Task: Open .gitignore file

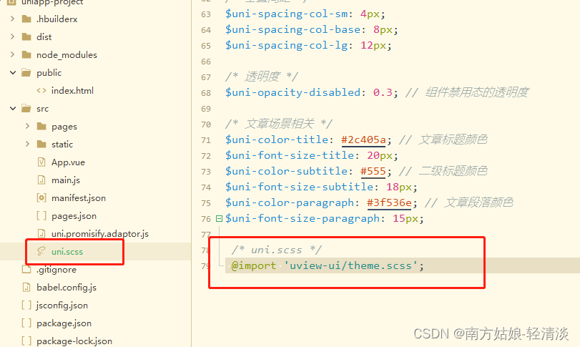Action: point(56,269)
